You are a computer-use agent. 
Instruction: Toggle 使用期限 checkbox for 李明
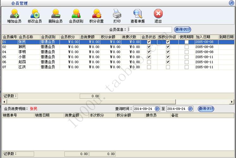(187, 52)
